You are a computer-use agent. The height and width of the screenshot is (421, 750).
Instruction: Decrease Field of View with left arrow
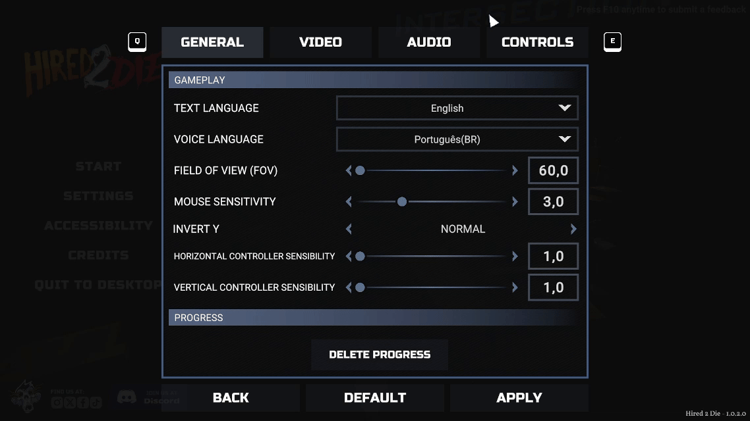pos(349,170)
